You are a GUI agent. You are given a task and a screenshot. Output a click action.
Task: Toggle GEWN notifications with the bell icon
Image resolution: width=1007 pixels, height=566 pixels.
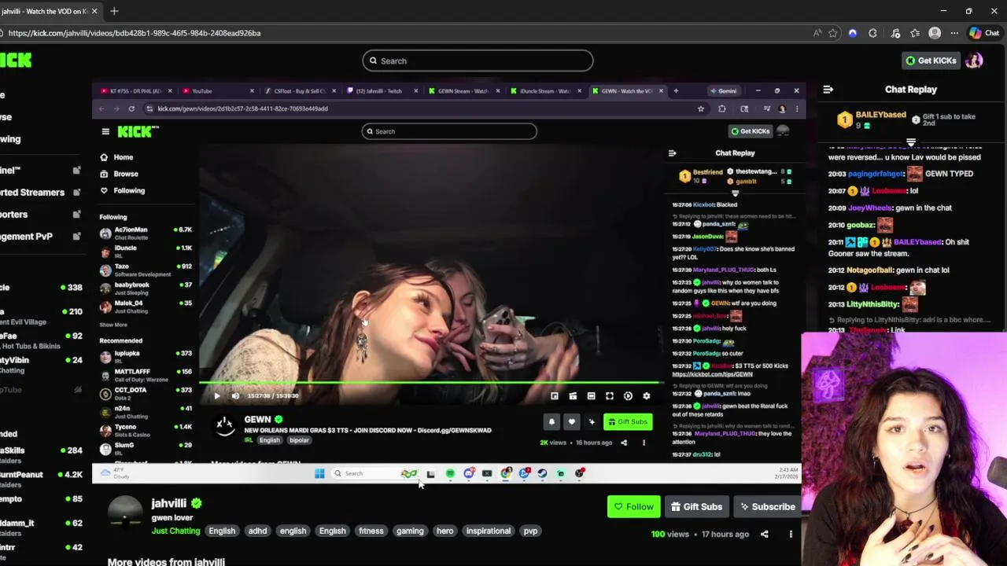pyautogui.click(x=551, y=422)
